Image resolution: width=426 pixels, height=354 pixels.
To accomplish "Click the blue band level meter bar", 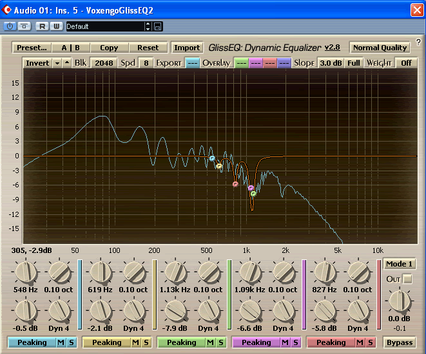I will (x=80, y=295).
